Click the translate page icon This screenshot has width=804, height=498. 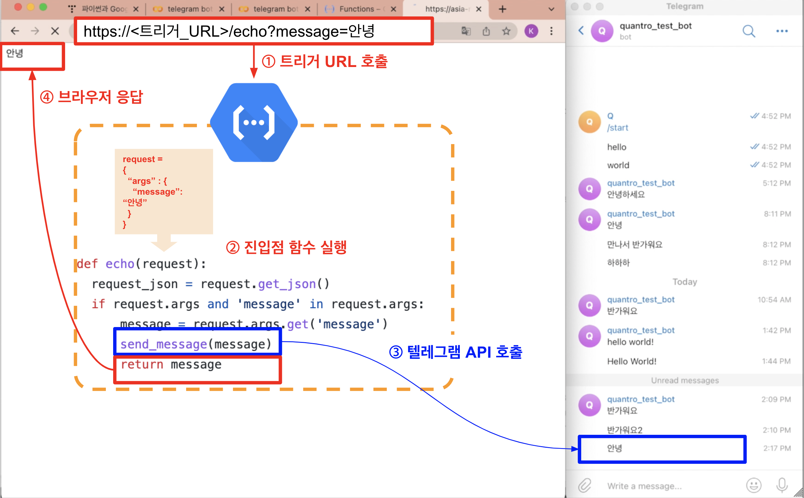tap(466, 31)
